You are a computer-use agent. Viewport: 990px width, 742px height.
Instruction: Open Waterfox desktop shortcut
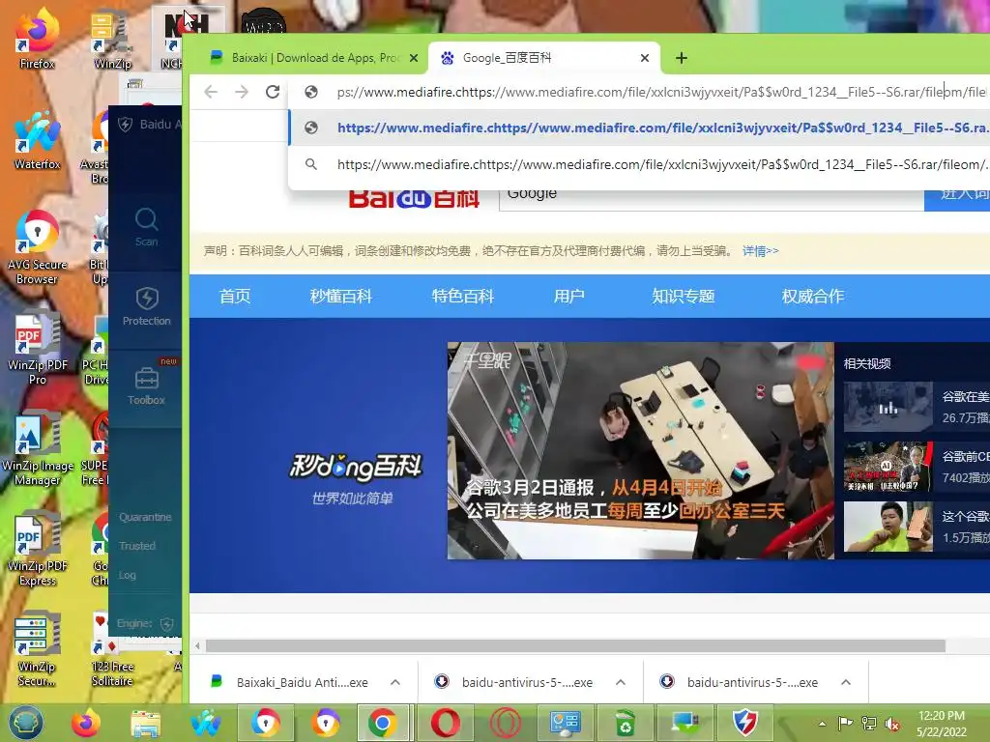click(x=37, y=140)
